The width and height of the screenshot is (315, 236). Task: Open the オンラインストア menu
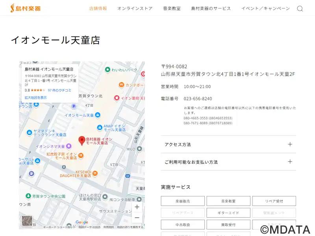click(x=135, y=8)
